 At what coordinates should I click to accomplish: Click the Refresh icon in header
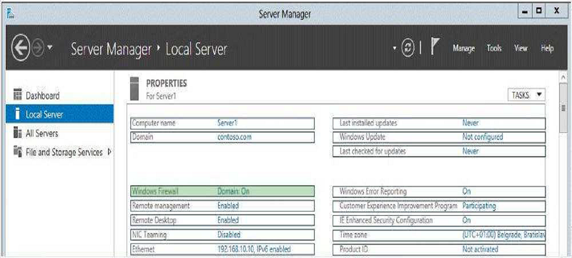point(408,48)
